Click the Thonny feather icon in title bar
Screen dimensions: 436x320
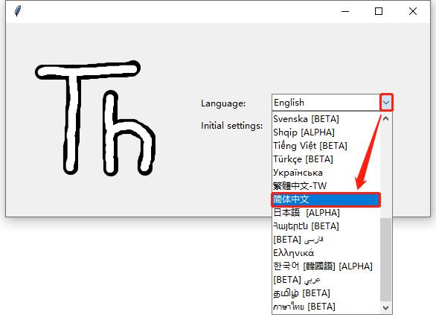pyautogui.click(x=18, y=11)
